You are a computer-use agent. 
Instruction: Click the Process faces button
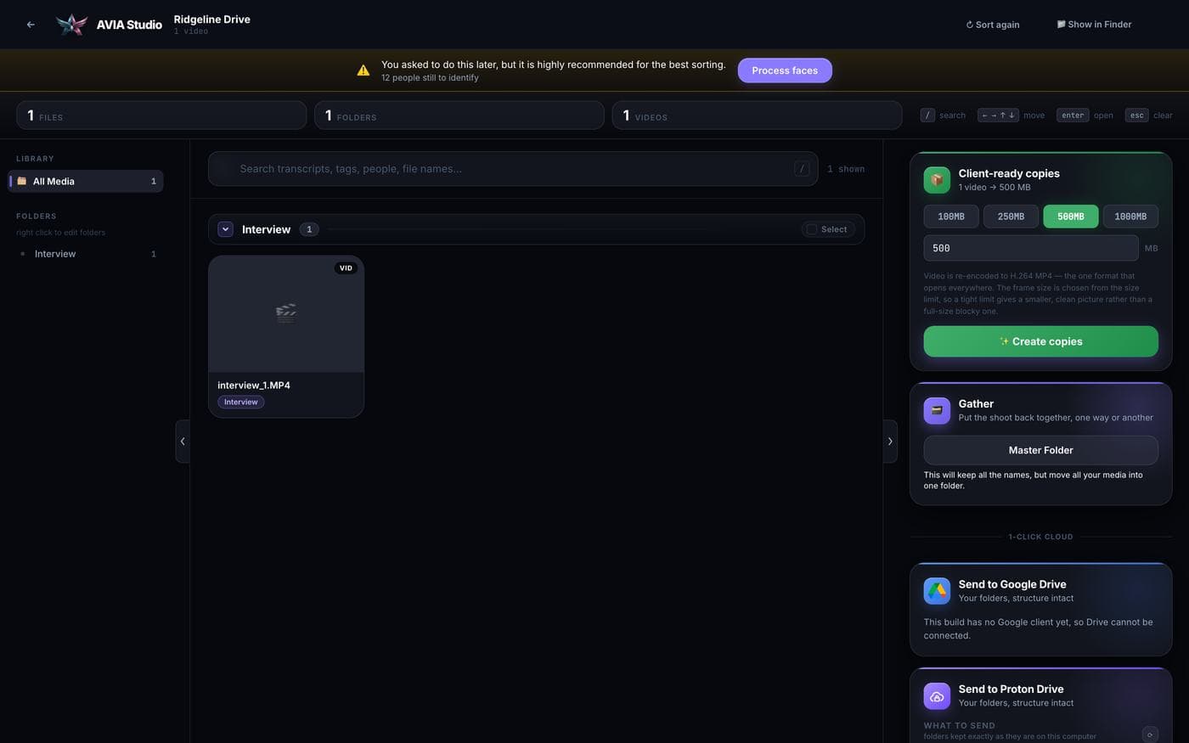point(785,70)
